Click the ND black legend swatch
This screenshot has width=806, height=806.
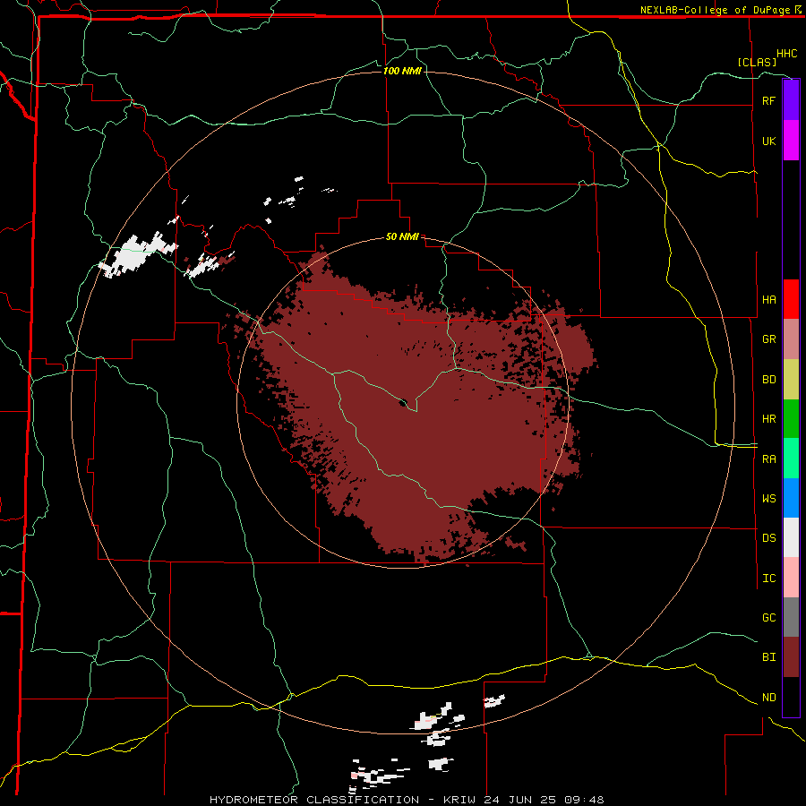point(791,697)
